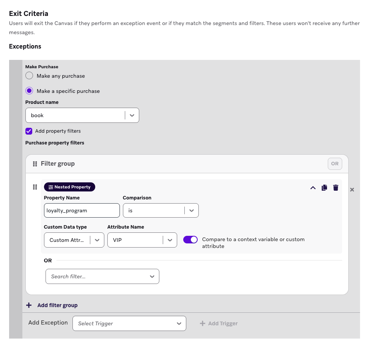
Task: Open the Comparison dropdown set to is
Action: 160,210
